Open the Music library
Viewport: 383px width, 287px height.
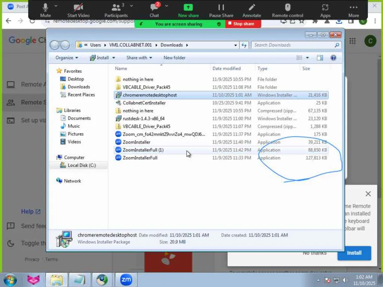point(70,126)
